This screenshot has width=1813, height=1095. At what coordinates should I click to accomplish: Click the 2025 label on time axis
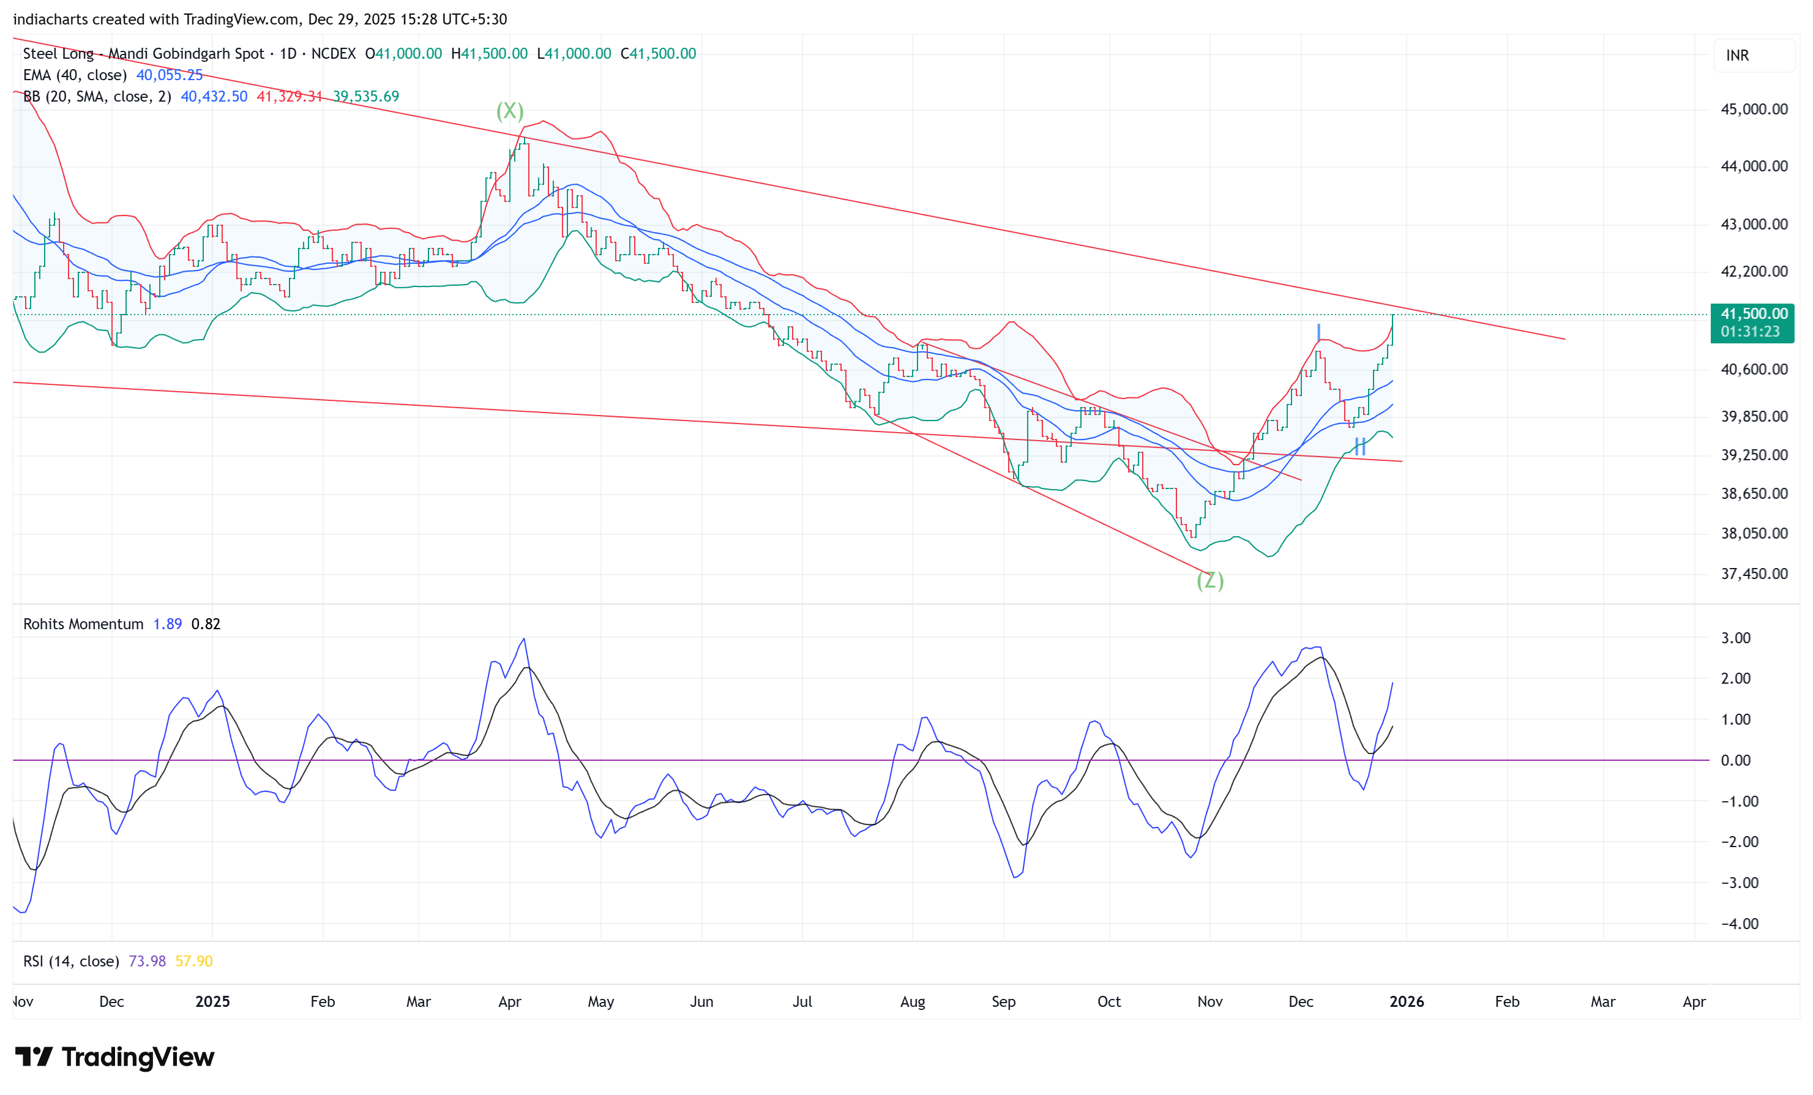click(212, 1001)
